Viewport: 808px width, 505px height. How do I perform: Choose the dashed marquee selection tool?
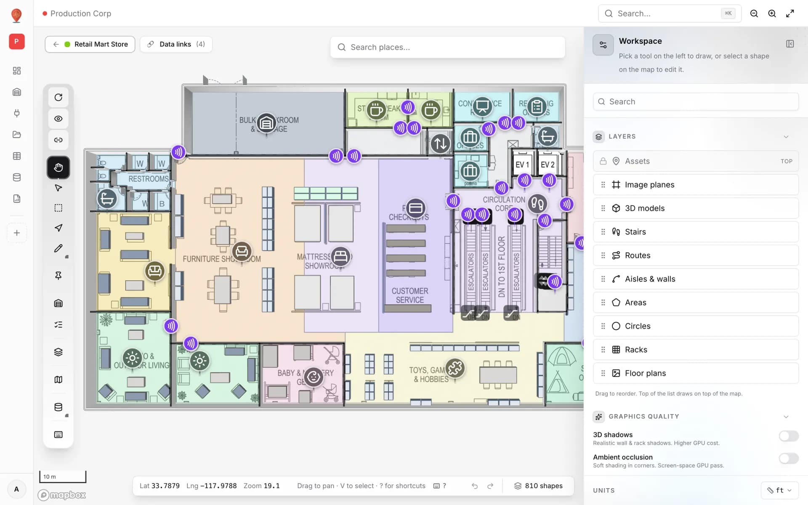click(58, 208)
